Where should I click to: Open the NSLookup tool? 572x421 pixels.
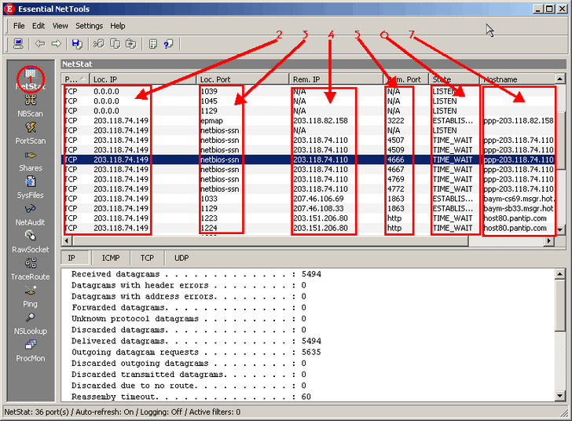click(31, 324)
